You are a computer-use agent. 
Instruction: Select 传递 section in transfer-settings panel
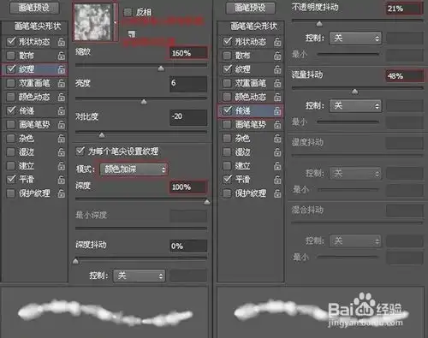(250, 110)
